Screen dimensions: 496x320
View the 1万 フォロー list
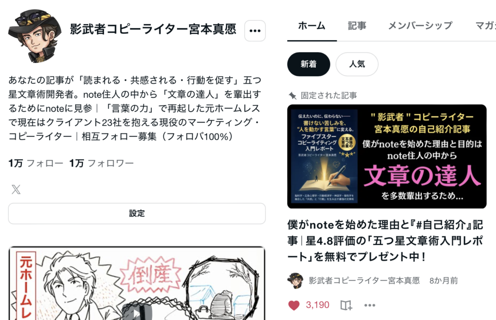click(36, 163)
